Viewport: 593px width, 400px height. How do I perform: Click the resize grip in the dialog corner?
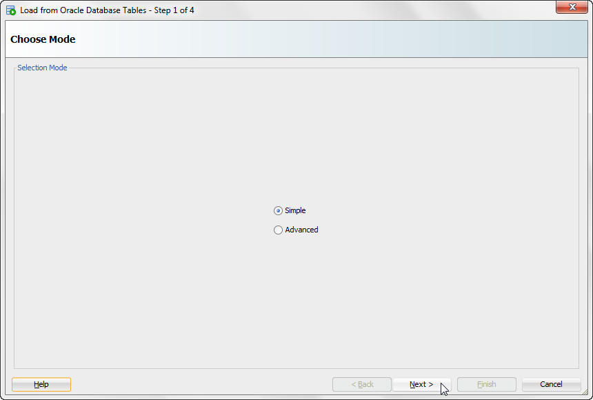click(585, 392)
